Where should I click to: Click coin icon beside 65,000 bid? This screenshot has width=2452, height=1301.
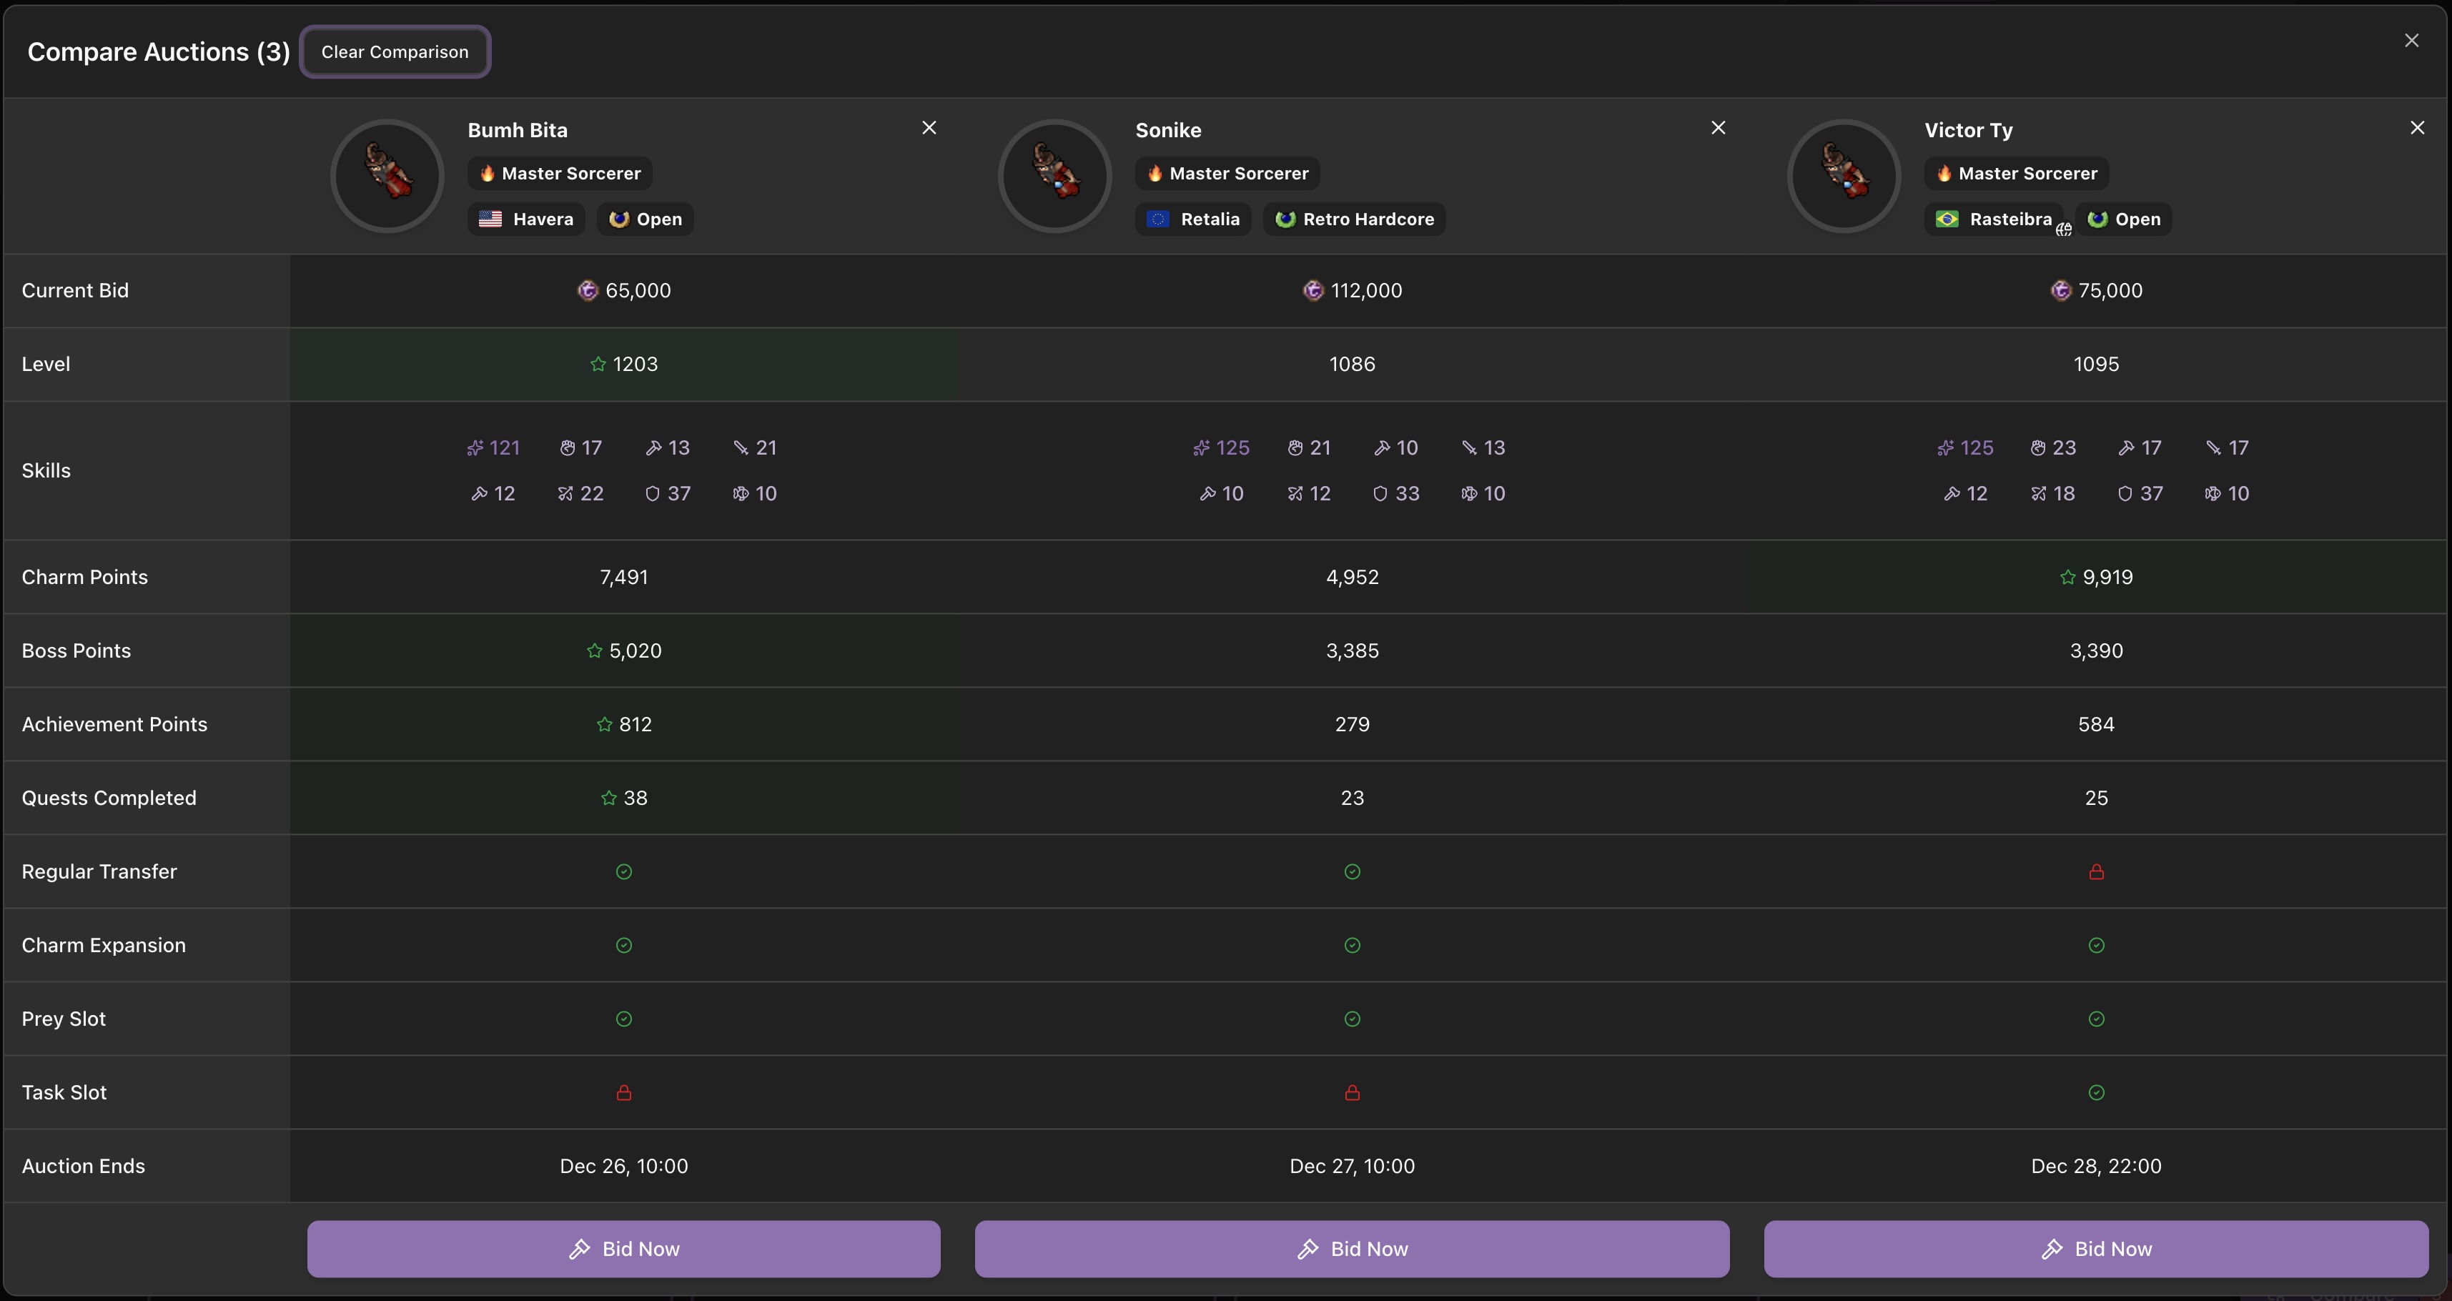coord(588,290)
